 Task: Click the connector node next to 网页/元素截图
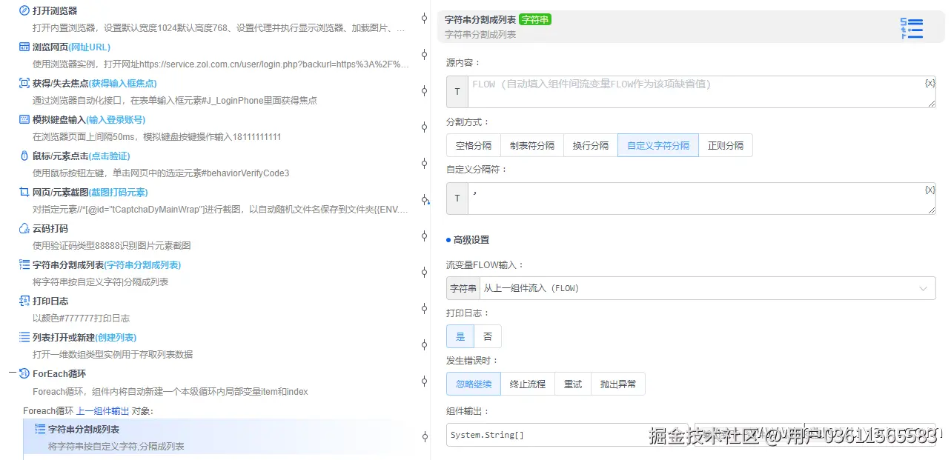(425, 200)
